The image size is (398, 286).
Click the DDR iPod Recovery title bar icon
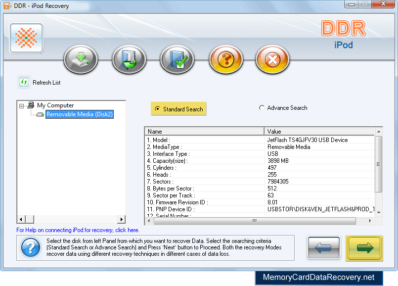[x=7, y=5]
